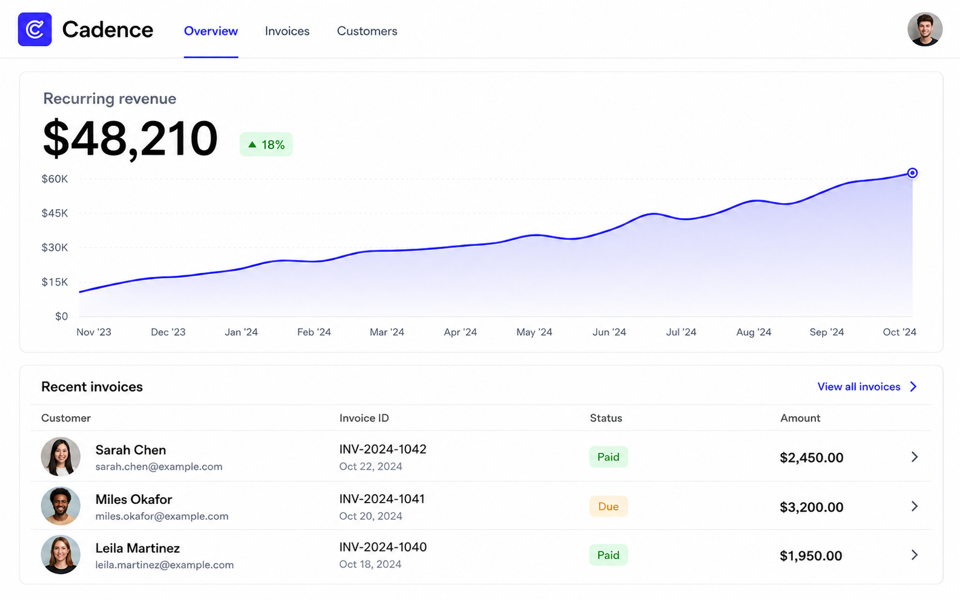The image size is (960, 600).
Task: Click the email miles.okafor@example.com
Action: coord(162,516)
